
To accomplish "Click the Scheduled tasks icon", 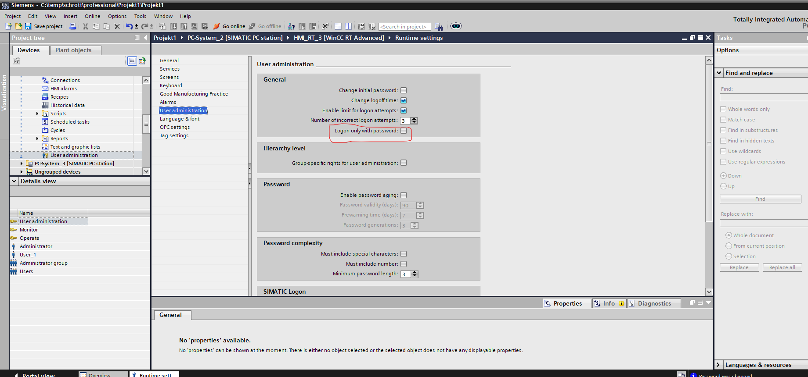I will [45, 122].
